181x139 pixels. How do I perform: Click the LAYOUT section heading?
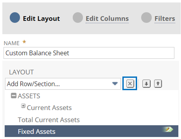tap(21, 72)
